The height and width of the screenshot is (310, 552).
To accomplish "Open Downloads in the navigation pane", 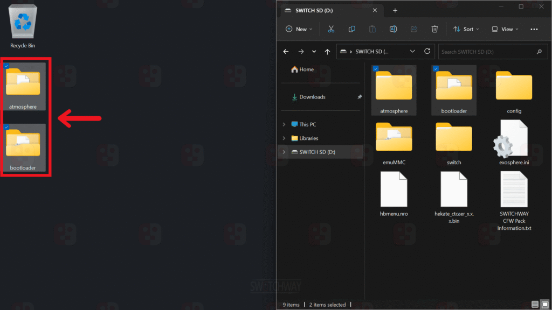I will [x=309, y=97].
